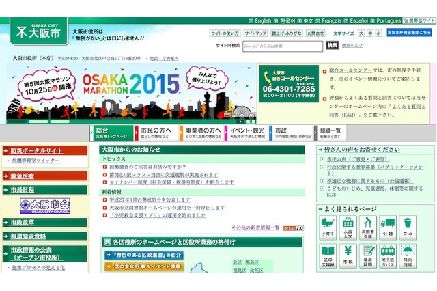
Task: Open the 市税 yen icon
Action: [348, 256]
